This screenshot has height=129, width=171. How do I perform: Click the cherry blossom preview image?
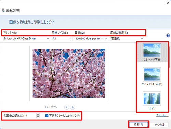(69, 73)
